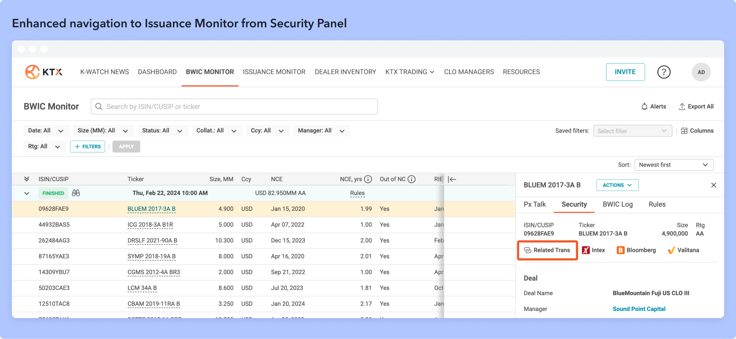The width and height of the screenshot is (736, 339).
Task: Select BWIC MONITOR nav item
Action: click(210, 72)
